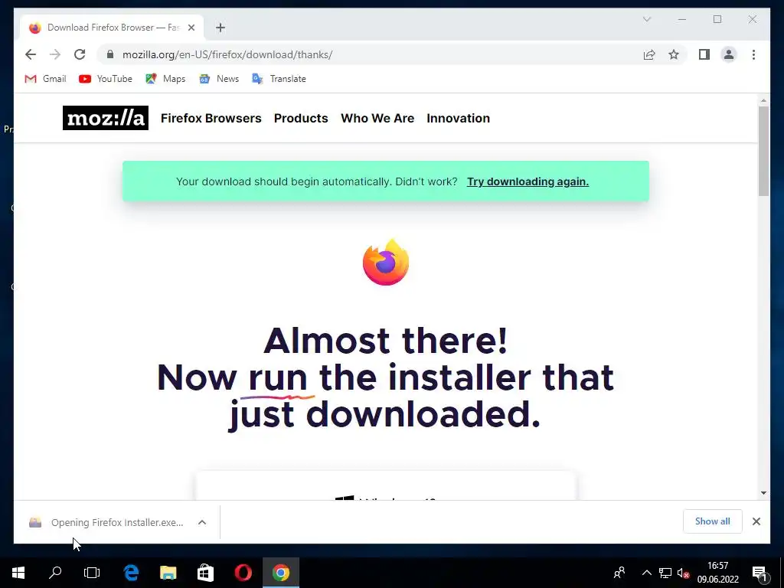Close the Download Firefox Browser tab
784x588 pixels.
click(191, 28)
